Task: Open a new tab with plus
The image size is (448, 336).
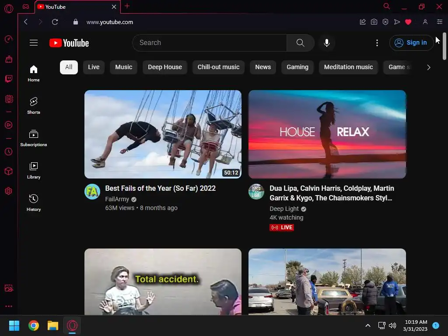Action: [127, 6]
